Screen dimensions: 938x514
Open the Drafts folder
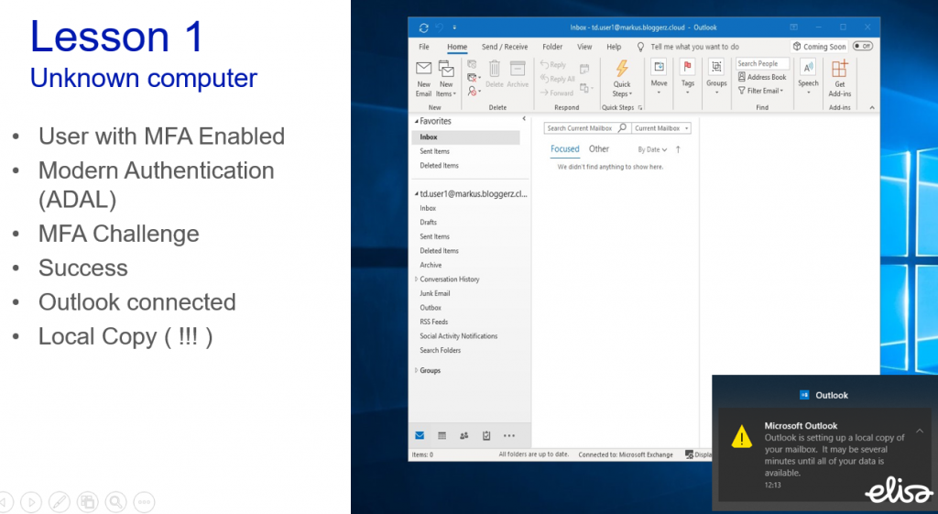429,222
